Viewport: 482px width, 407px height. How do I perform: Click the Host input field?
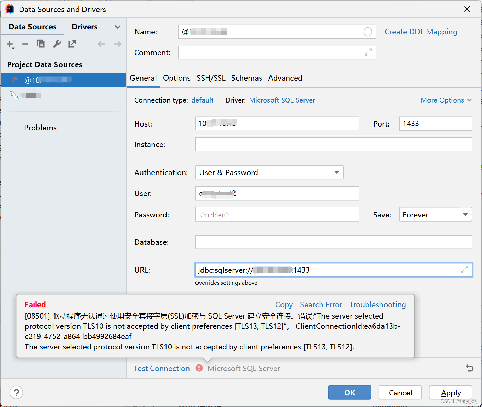pos(277,123)
